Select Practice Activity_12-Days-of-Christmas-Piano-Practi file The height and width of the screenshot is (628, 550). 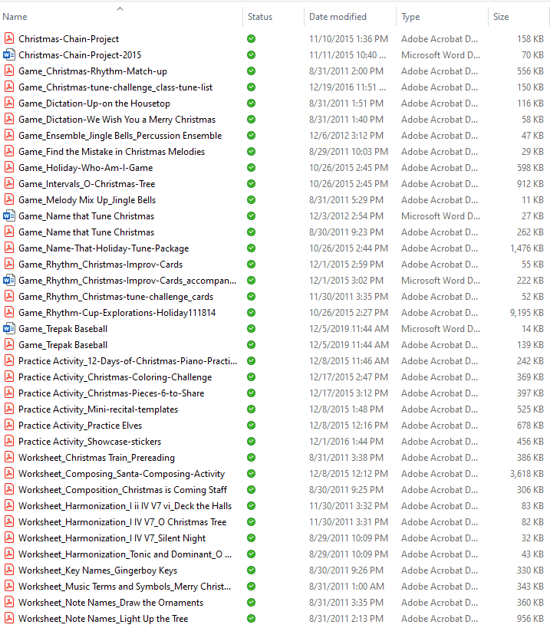(x=127, y=361)
